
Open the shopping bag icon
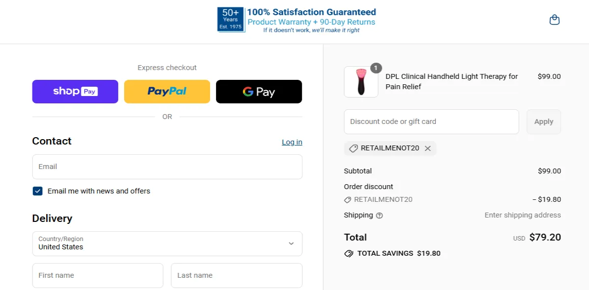tap(554, 20)
